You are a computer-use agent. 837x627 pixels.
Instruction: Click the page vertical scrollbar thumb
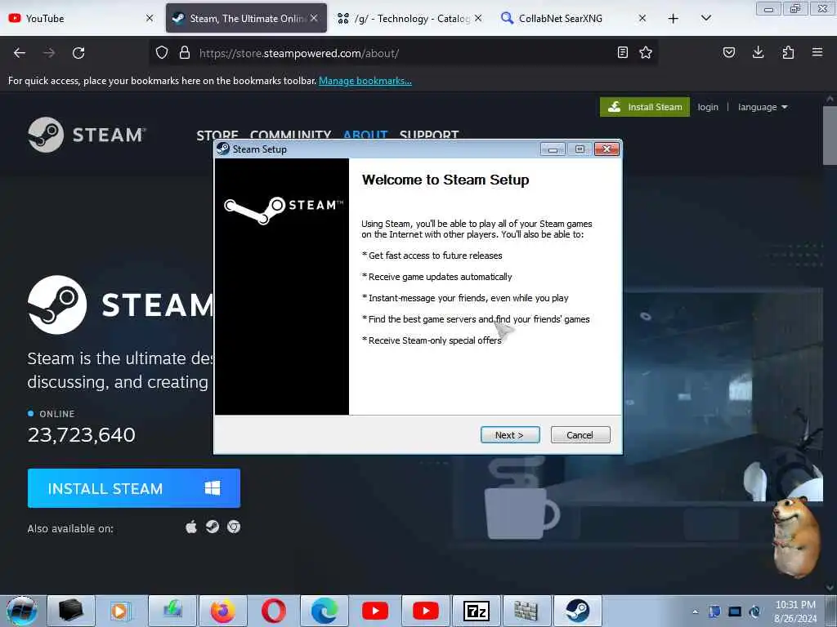pos(830,136)
